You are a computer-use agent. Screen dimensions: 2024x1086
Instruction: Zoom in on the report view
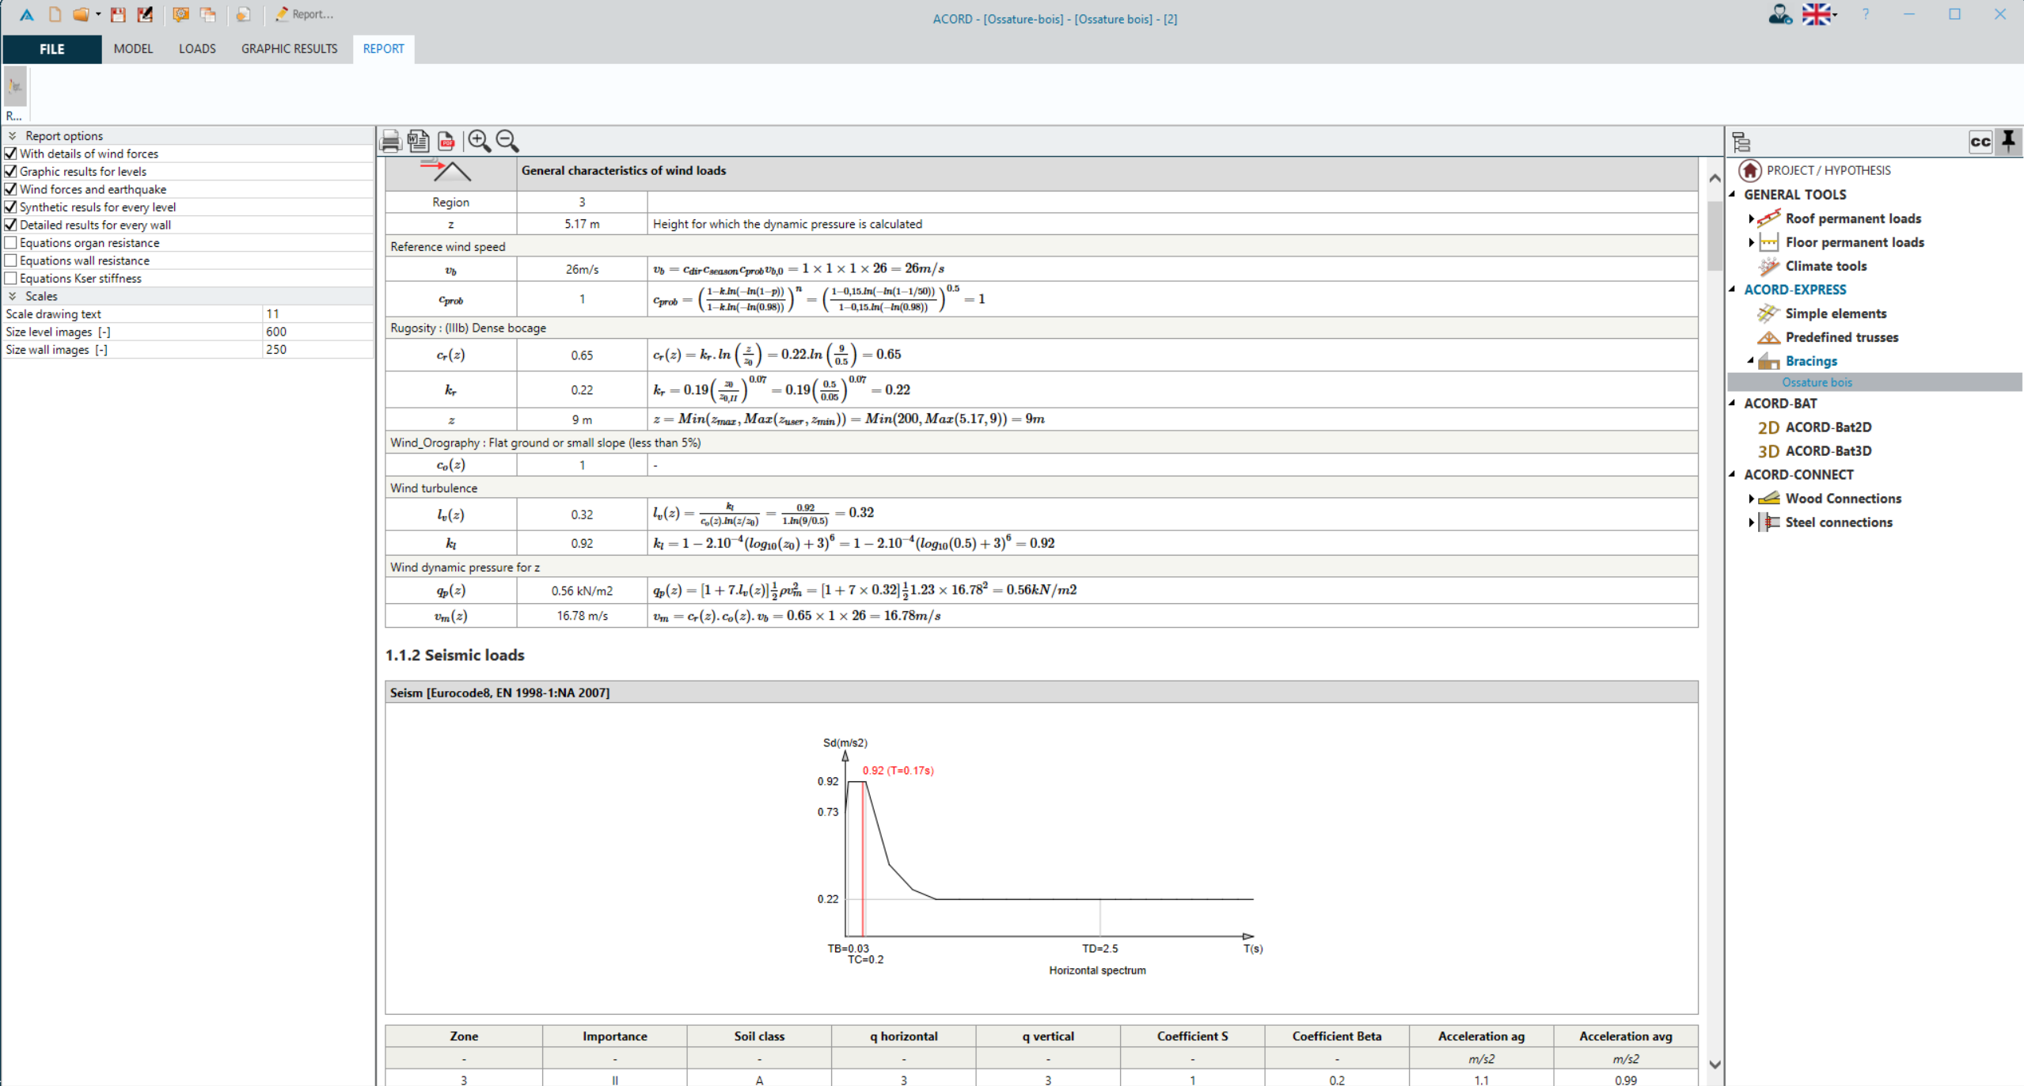point(479,142)
